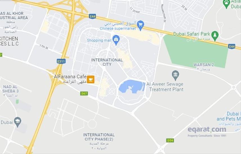Screen dimensions: 241x154
Task: Click the D54 route marker
Action: tap(170, 140)
